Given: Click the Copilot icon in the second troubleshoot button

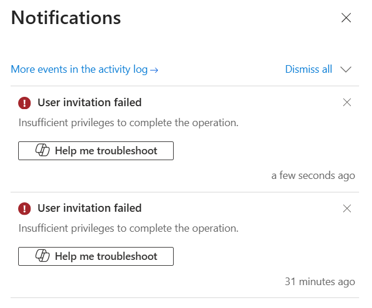Looking at the screenshot, I should [x=42, y=256].
